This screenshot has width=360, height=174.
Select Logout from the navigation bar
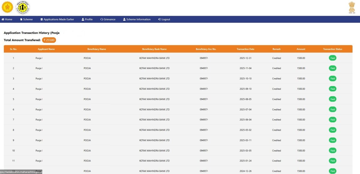(164, 19)
